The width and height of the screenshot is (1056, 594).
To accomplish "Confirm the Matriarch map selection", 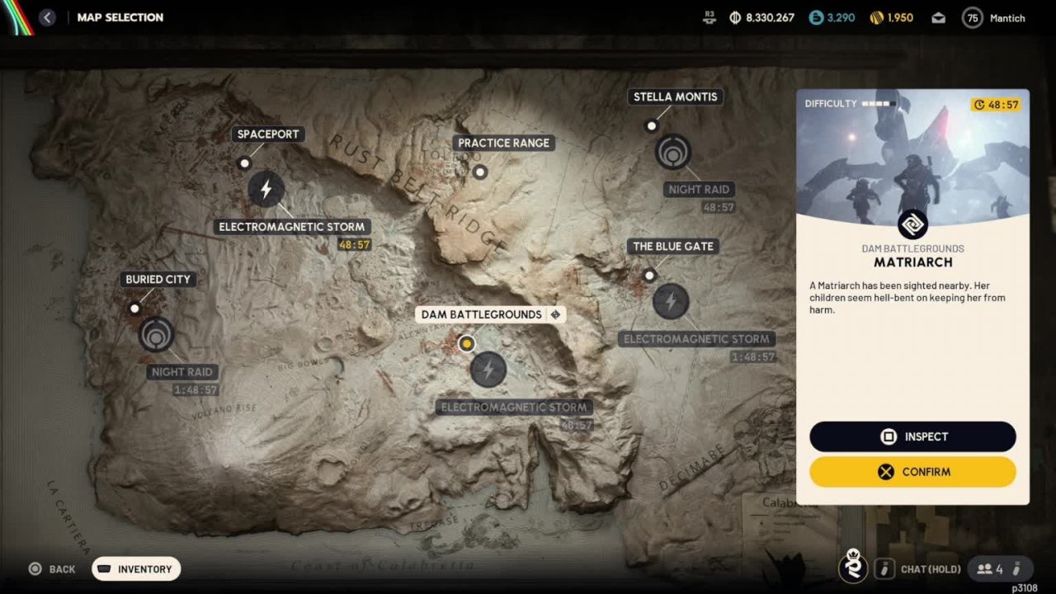I will 912,472.
